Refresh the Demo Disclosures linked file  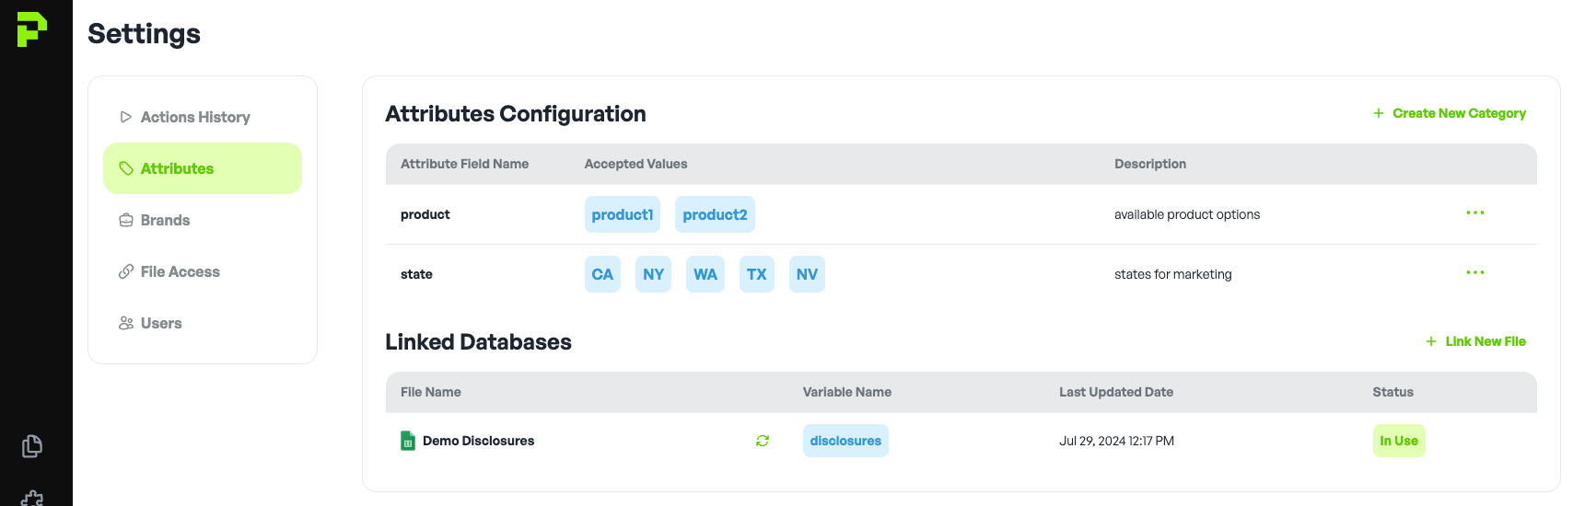pos(763,441)
